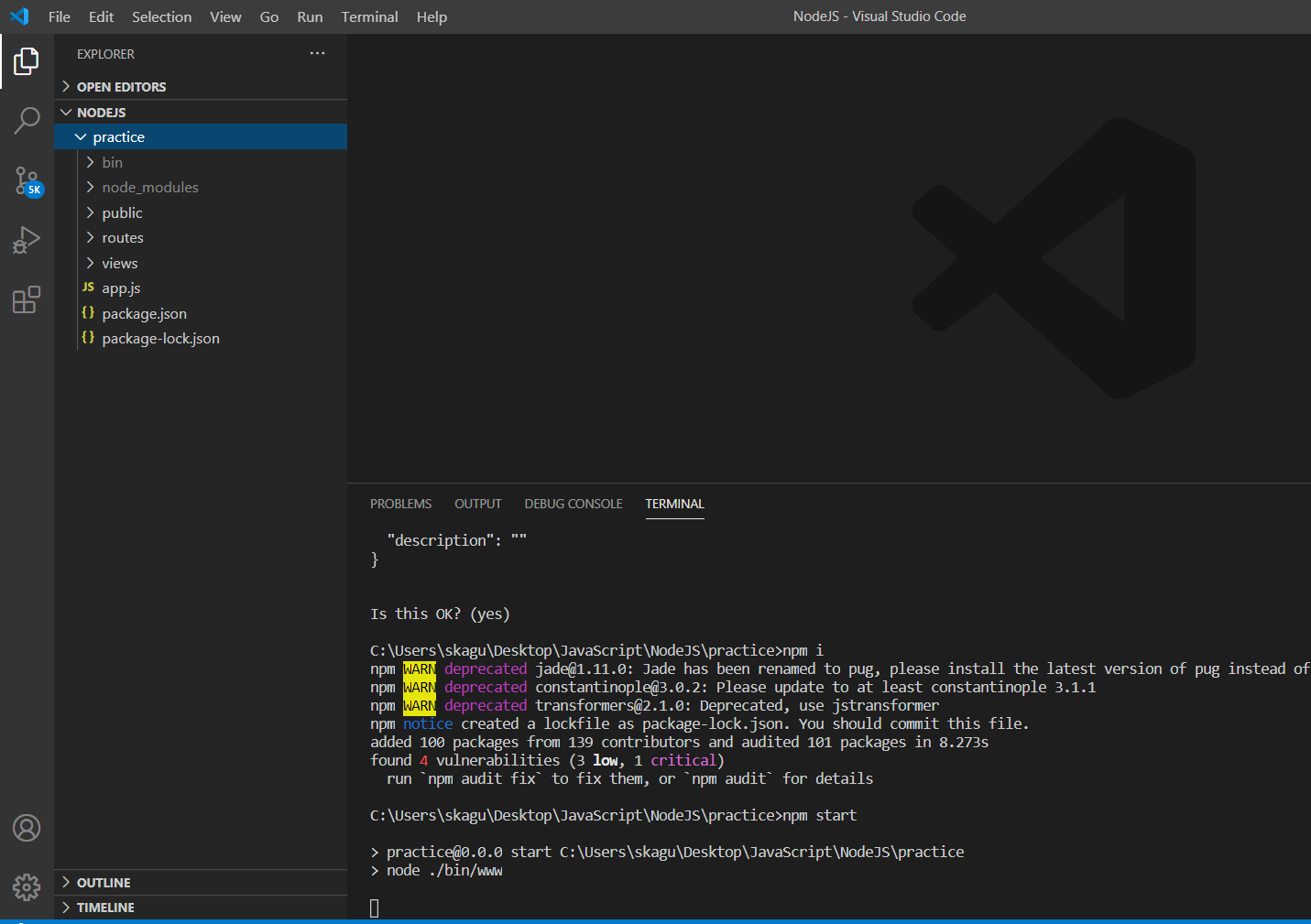This screenshot has height=924, width=1311.
Task: Open the Go menu
Action: pos(269,16)
